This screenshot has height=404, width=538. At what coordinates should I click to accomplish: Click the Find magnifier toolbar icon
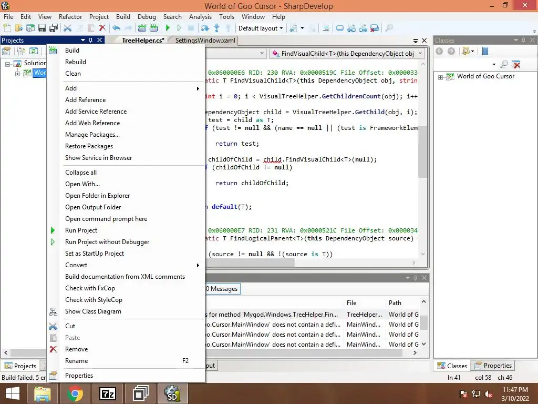pyautogui.click(x=389, y=28)
